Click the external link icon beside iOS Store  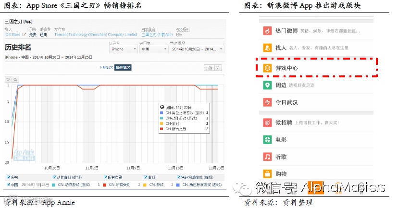[24, 35]
